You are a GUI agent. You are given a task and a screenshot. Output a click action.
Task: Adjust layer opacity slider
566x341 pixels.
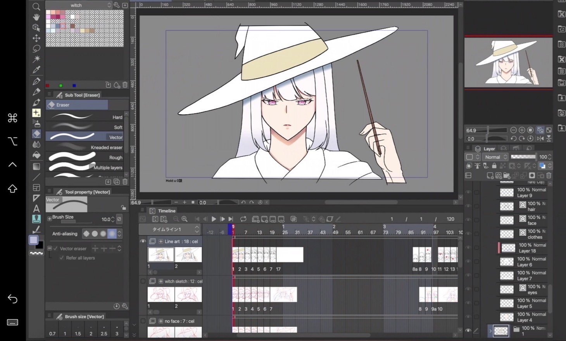523,157
